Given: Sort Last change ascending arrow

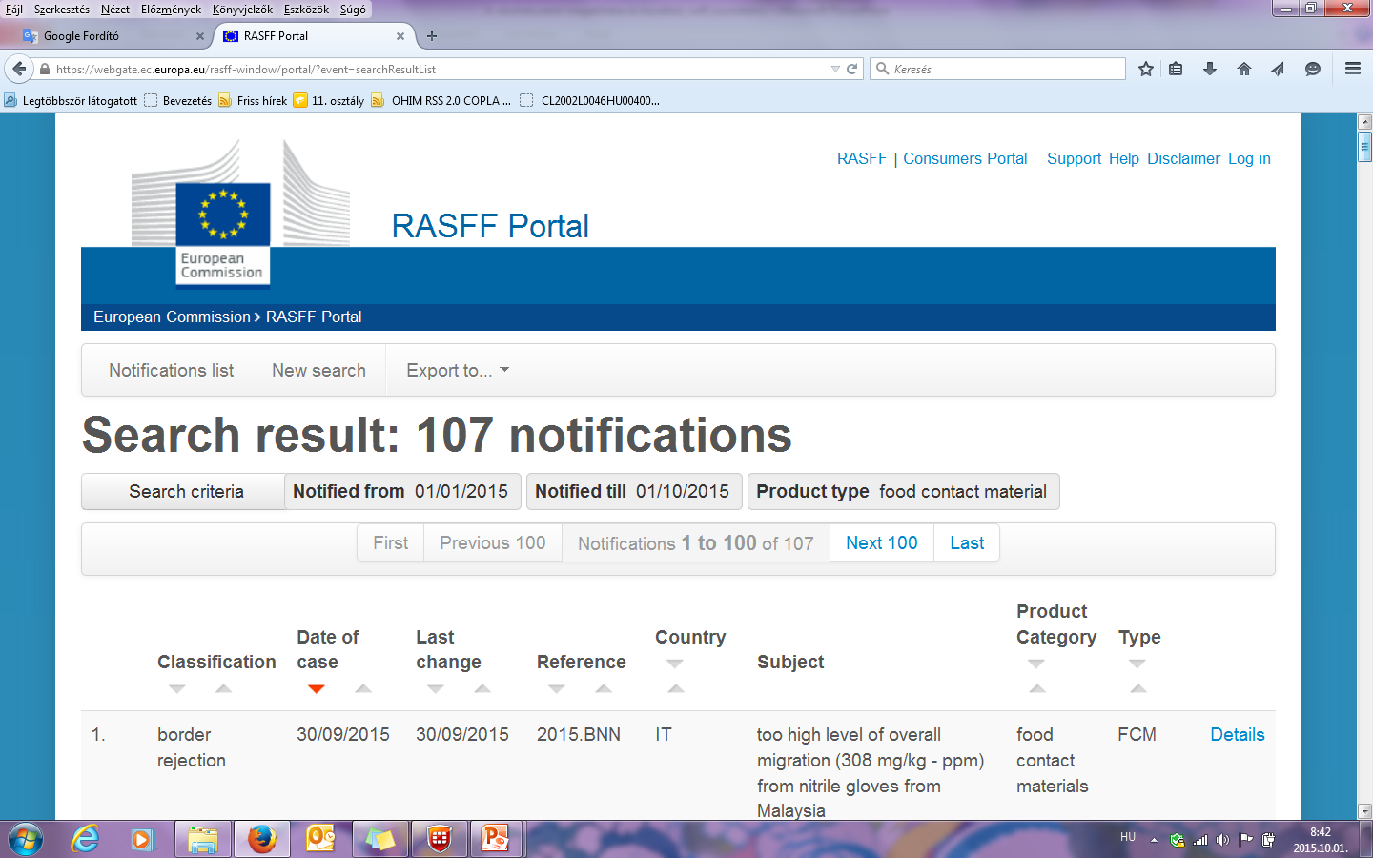Looking at the screenshot, I should pyautogui.click(x=482, y=688).
